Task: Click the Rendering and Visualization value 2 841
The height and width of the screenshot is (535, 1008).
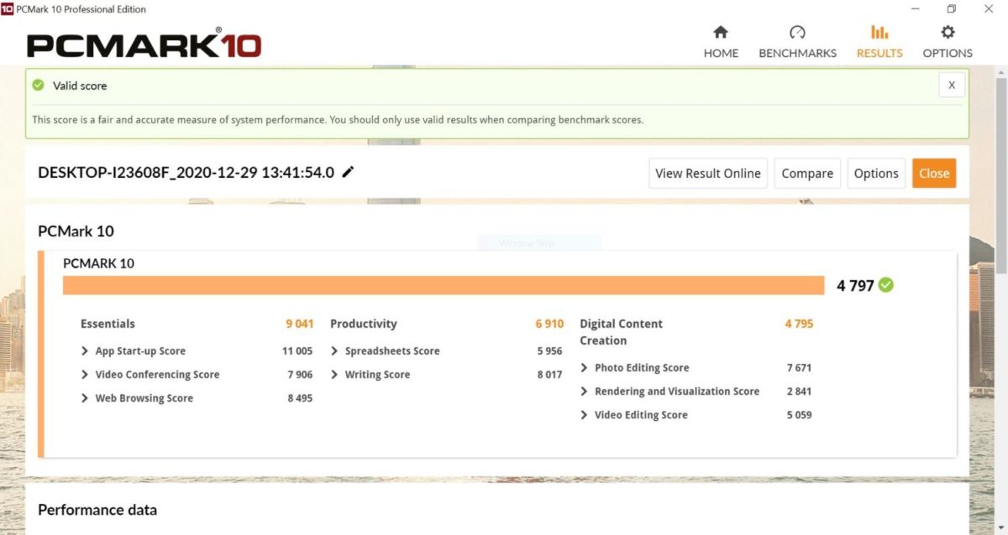Action: click(799, 392)
